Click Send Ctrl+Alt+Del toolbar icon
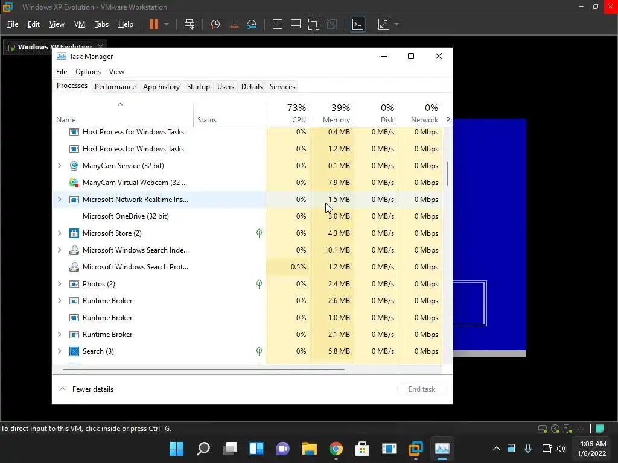Viewport: 618px width, 463px height. click(x=190, y=24)
